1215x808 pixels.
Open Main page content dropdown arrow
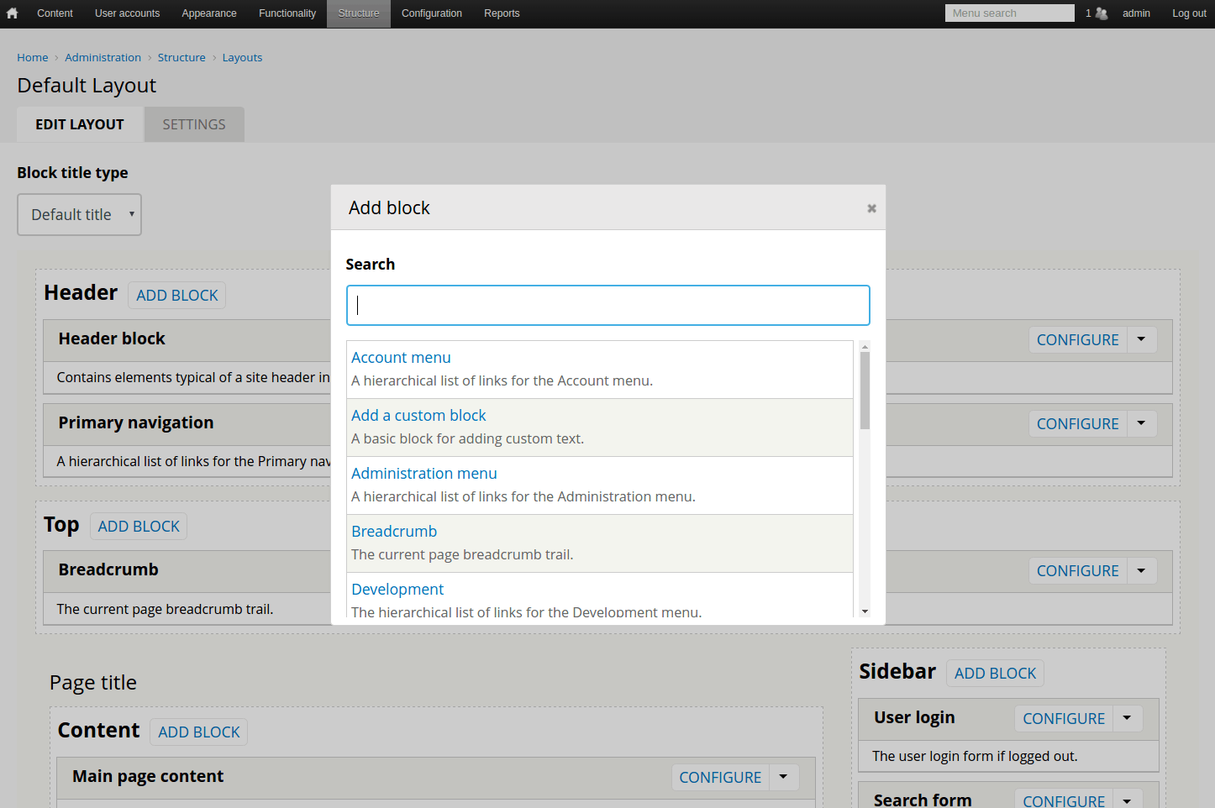pyautogui.click(x=783, y=777)
